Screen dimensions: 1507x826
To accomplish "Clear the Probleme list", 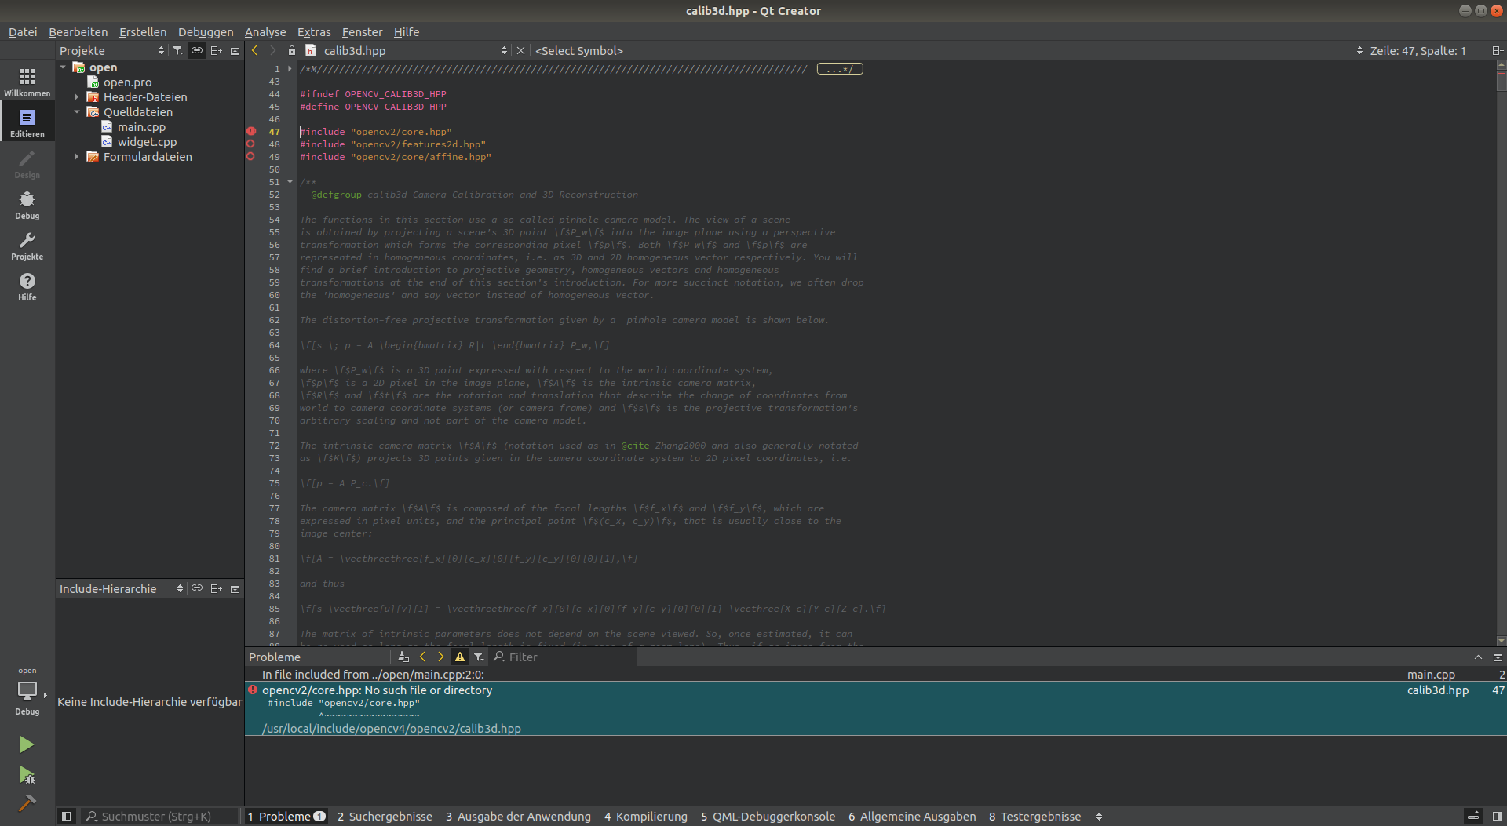I will click(x=403, y=657).
